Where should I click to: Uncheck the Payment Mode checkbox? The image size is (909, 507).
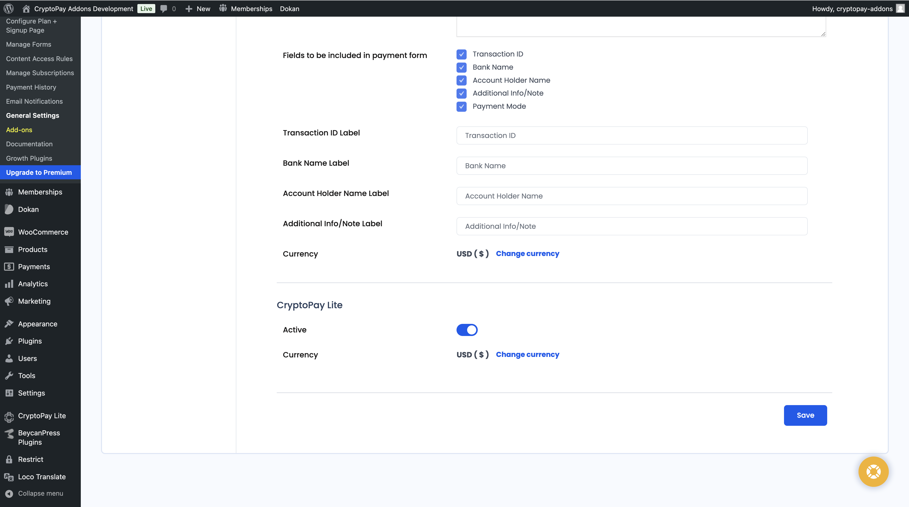point(461,106)
